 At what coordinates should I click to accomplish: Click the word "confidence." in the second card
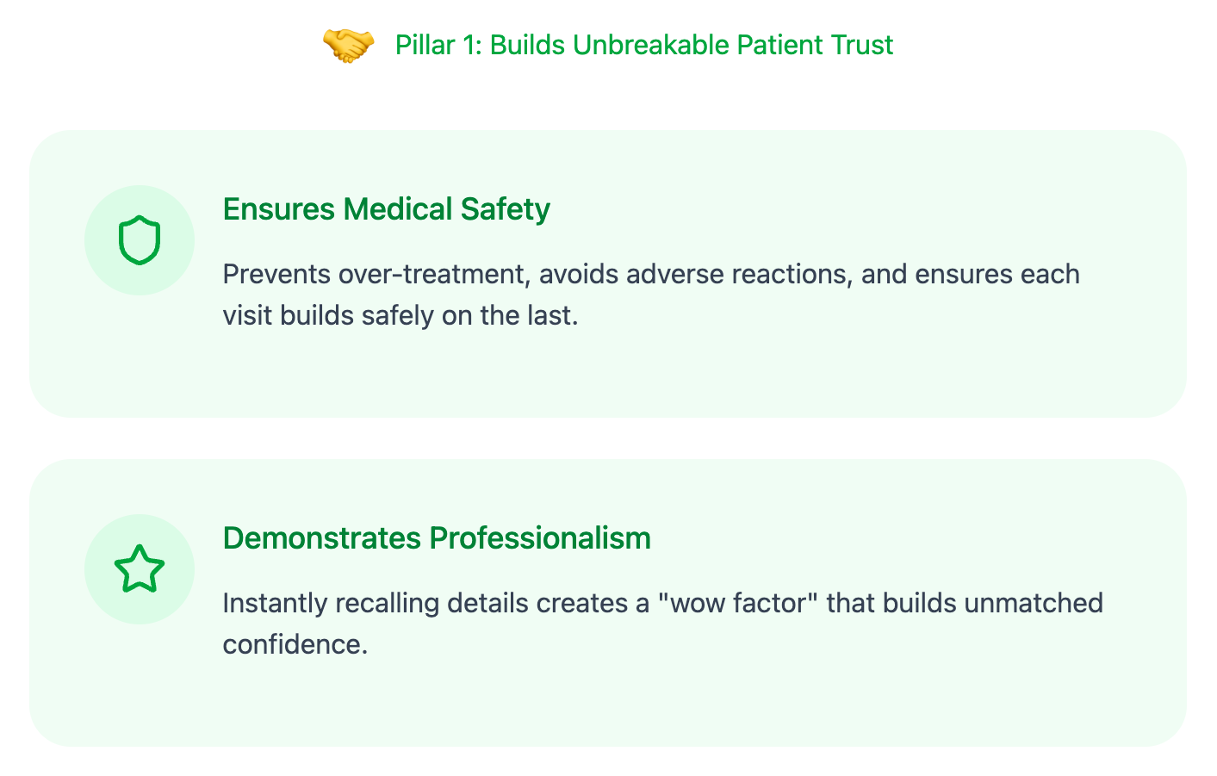coord(295,644)
